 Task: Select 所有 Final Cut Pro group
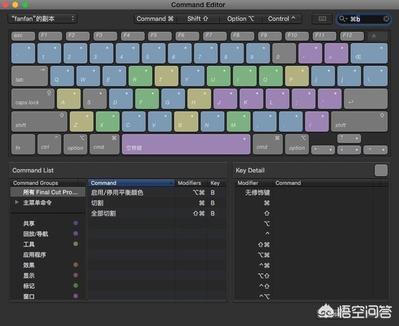(x=48, y=192)
